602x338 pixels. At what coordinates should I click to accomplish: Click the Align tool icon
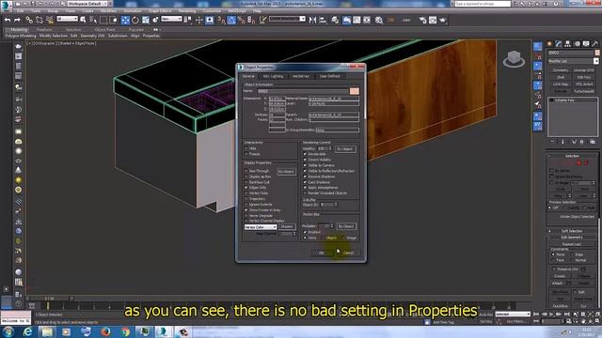point(323,20)
